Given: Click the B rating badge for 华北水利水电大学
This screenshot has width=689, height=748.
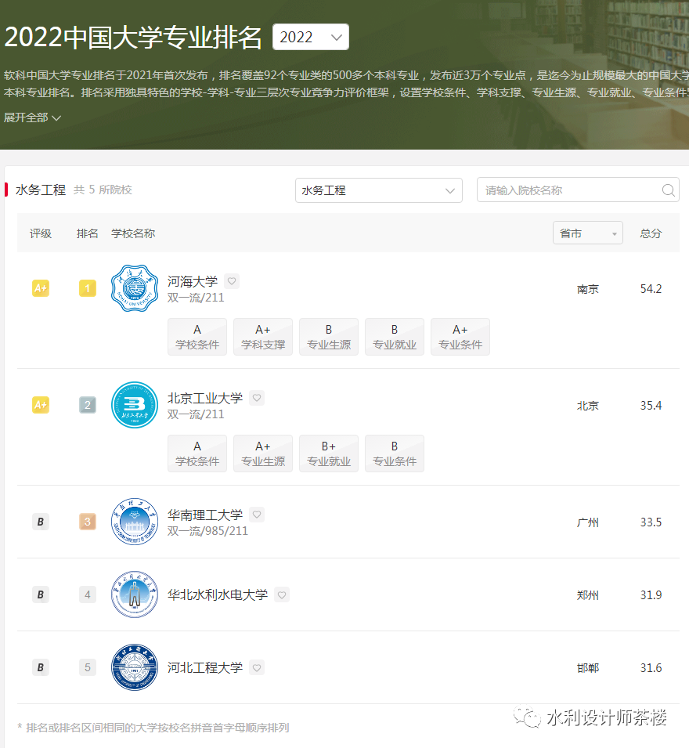Looking at the screenshot, I should (41, 594).
